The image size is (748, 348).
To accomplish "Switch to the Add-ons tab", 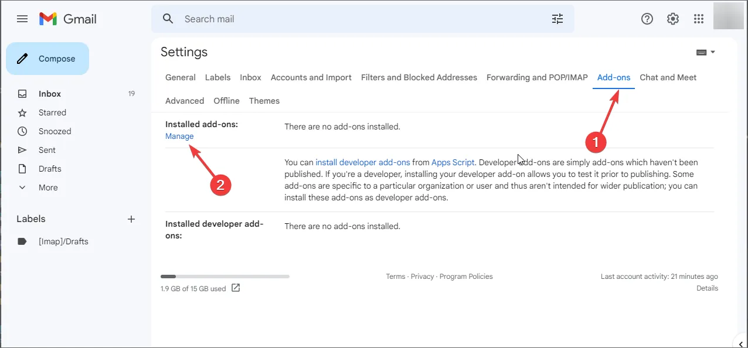I will (613, 77).
